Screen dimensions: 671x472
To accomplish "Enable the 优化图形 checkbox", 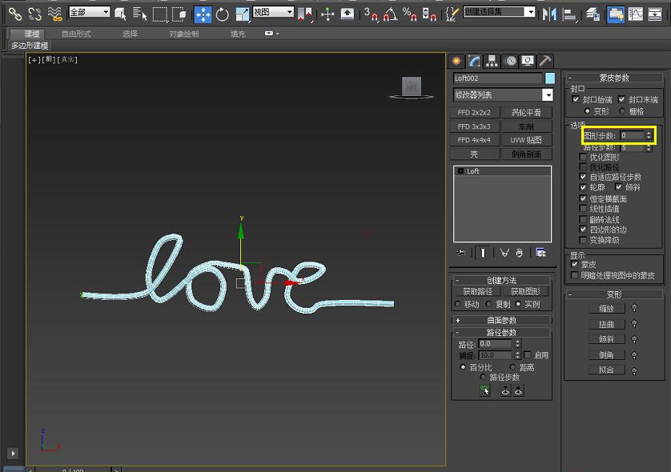I will pos(581,158).
